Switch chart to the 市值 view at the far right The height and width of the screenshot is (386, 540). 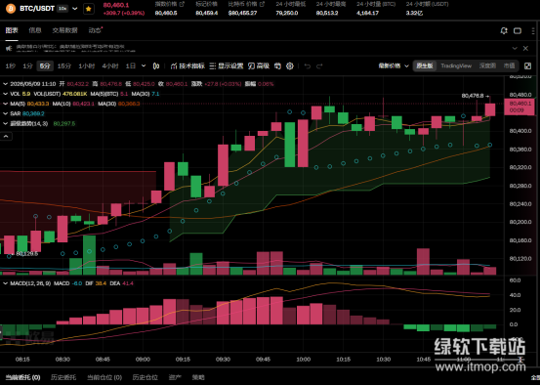509,65
